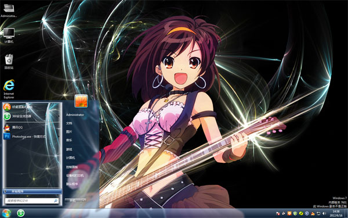Click the Show Desktop strip at the taskbar end
Screen dimensions: 348x218
pyautogui.click(x=346, y=213)
